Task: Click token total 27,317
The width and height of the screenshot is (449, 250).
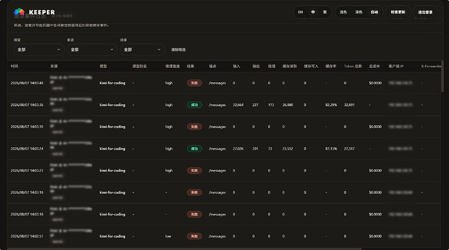Action: click(349, 148)
